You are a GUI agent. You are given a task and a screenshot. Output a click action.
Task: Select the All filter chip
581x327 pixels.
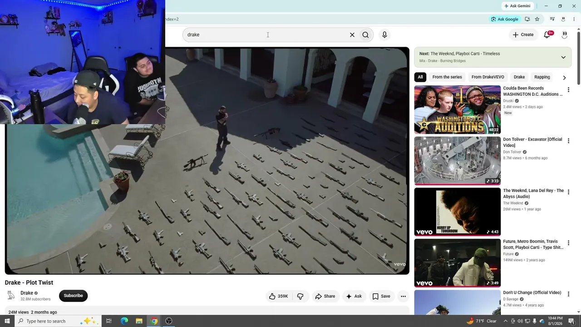tap(420, 77)
